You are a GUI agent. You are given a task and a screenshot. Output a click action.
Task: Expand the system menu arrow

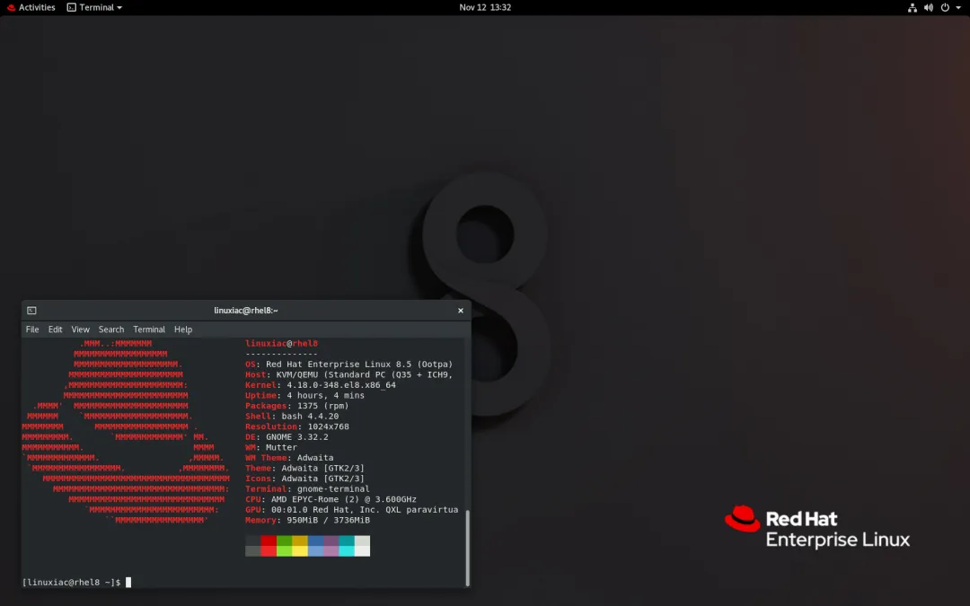click(x=958, y=7)
